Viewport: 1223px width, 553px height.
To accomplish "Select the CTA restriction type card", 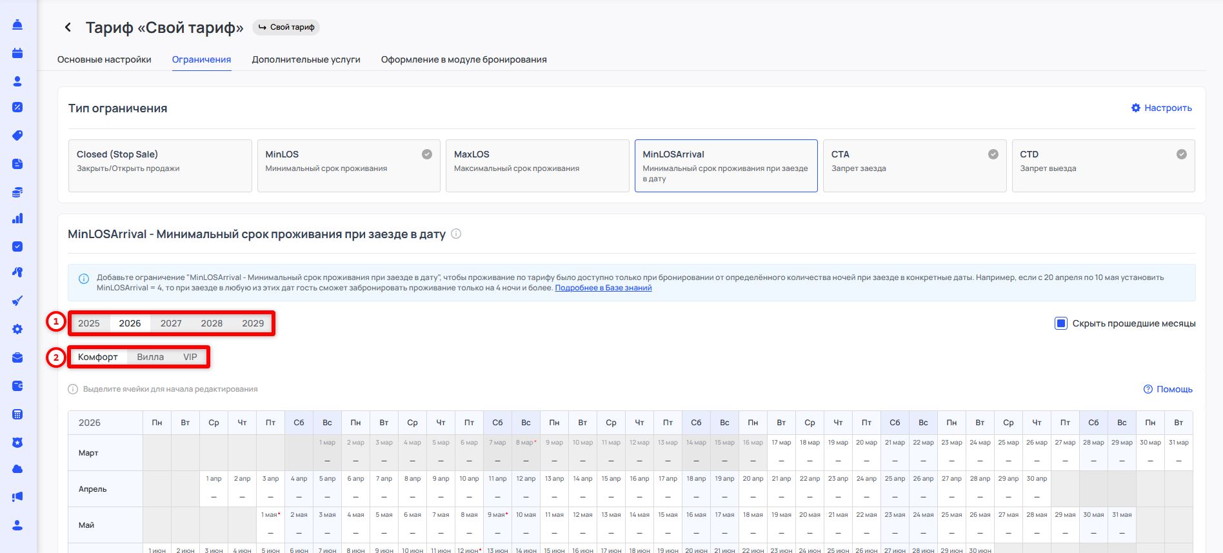I will pyautogui.click(x=914, y=166).
